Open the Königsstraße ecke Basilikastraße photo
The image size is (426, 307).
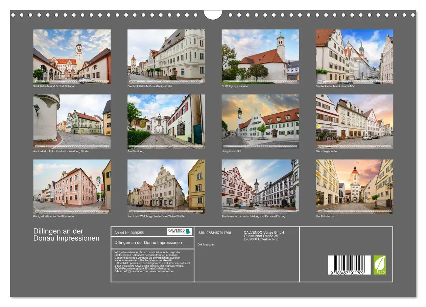click(x=72, y=187)
